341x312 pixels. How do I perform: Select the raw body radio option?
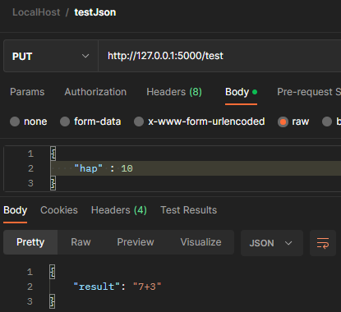283,122
